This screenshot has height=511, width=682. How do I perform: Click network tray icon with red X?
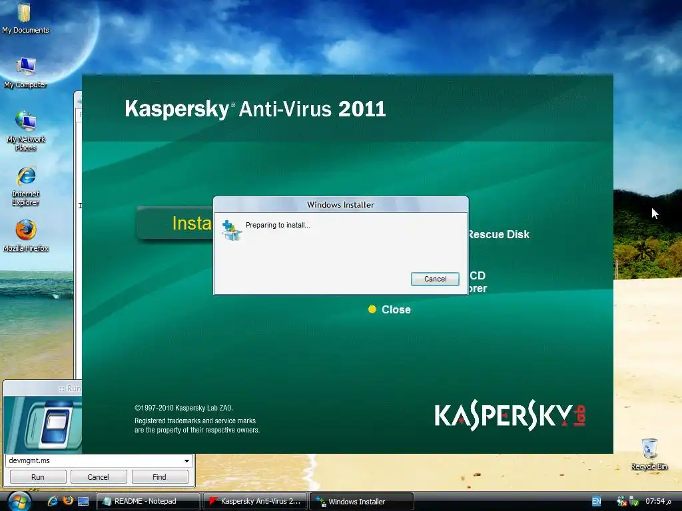click(621, 501)
